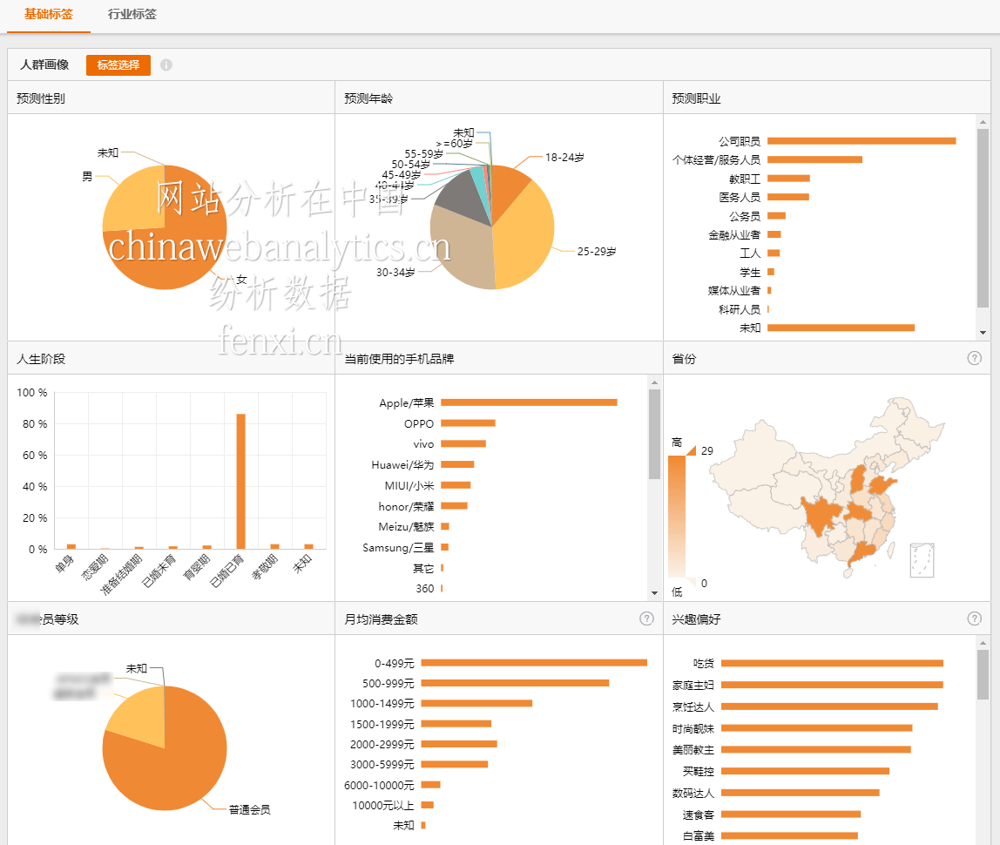This screenshot has height=845, width=1000.
Task: Click help icon in 兴趣偏好 header
Action: tap(975, 619)
